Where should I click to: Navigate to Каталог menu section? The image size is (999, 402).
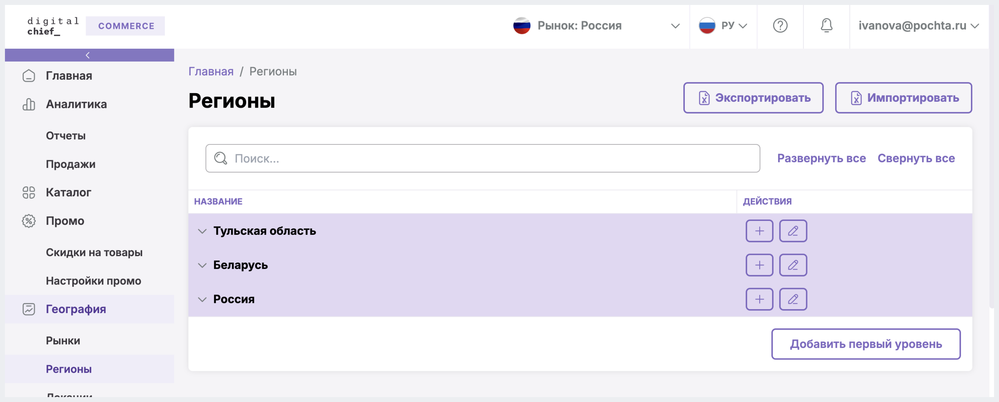coord(68,192)
